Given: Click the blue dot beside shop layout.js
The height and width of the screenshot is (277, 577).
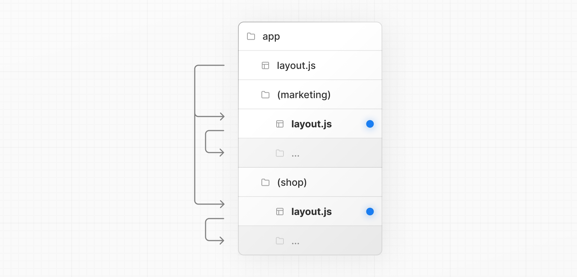Looking at the screenshot, I should (x=370, y=212).
